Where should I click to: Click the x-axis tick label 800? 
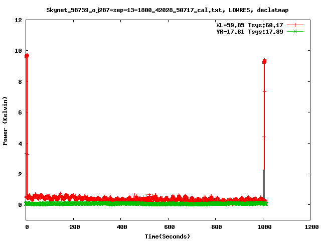[x=217, y=227]
